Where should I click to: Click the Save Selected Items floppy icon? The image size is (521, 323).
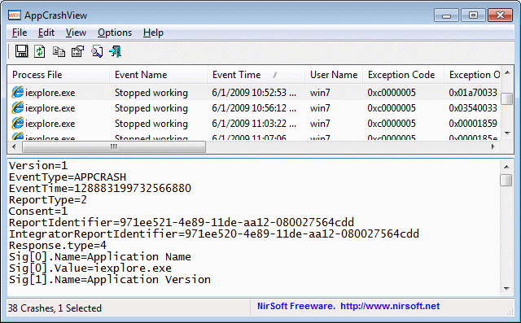(x=22, y=51)
